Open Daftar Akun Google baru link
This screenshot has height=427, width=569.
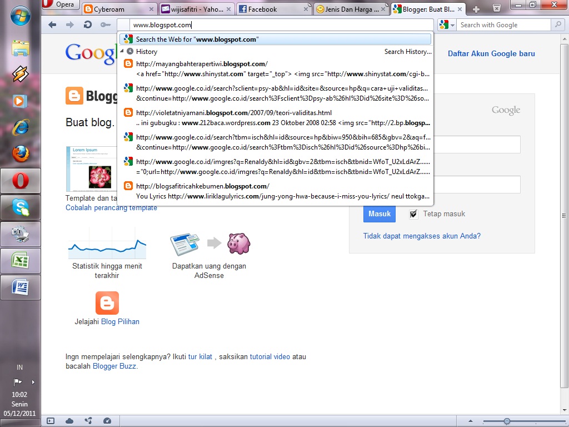pos(491,53)
